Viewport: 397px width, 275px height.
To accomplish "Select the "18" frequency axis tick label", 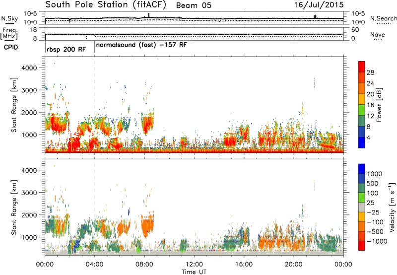I will pyautogui.click(x=33, y=30).
